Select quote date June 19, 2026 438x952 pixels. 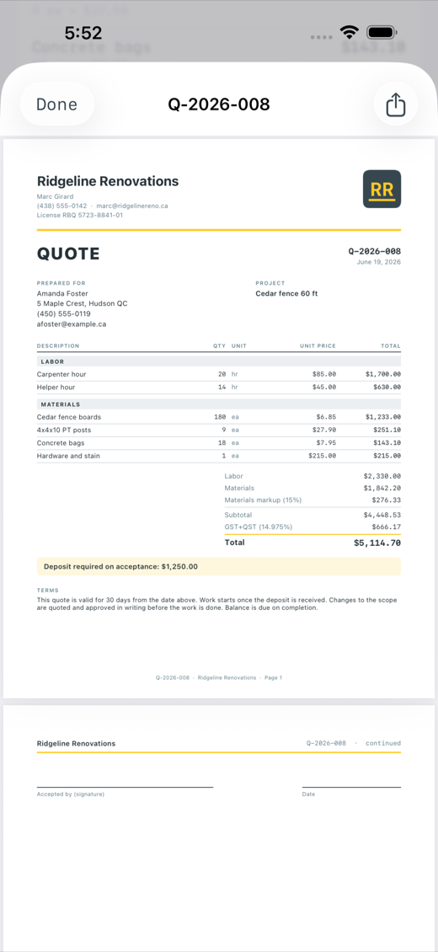pyautogui.click(x=379, y=262)
